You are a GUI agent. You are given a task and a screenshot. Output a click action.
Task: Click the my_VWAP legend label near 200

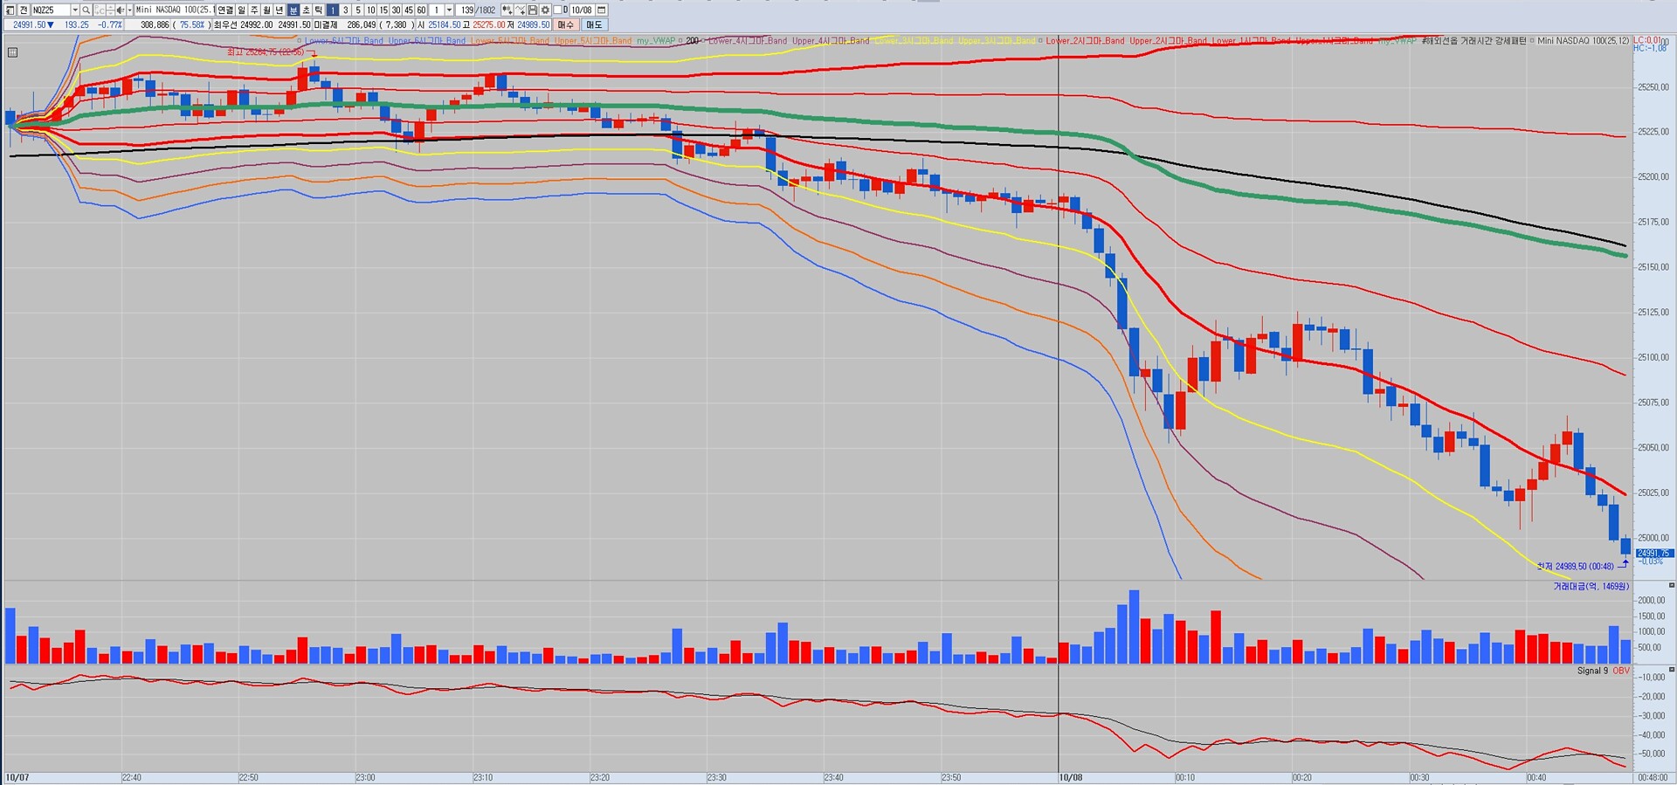click(x=655, y=41)
